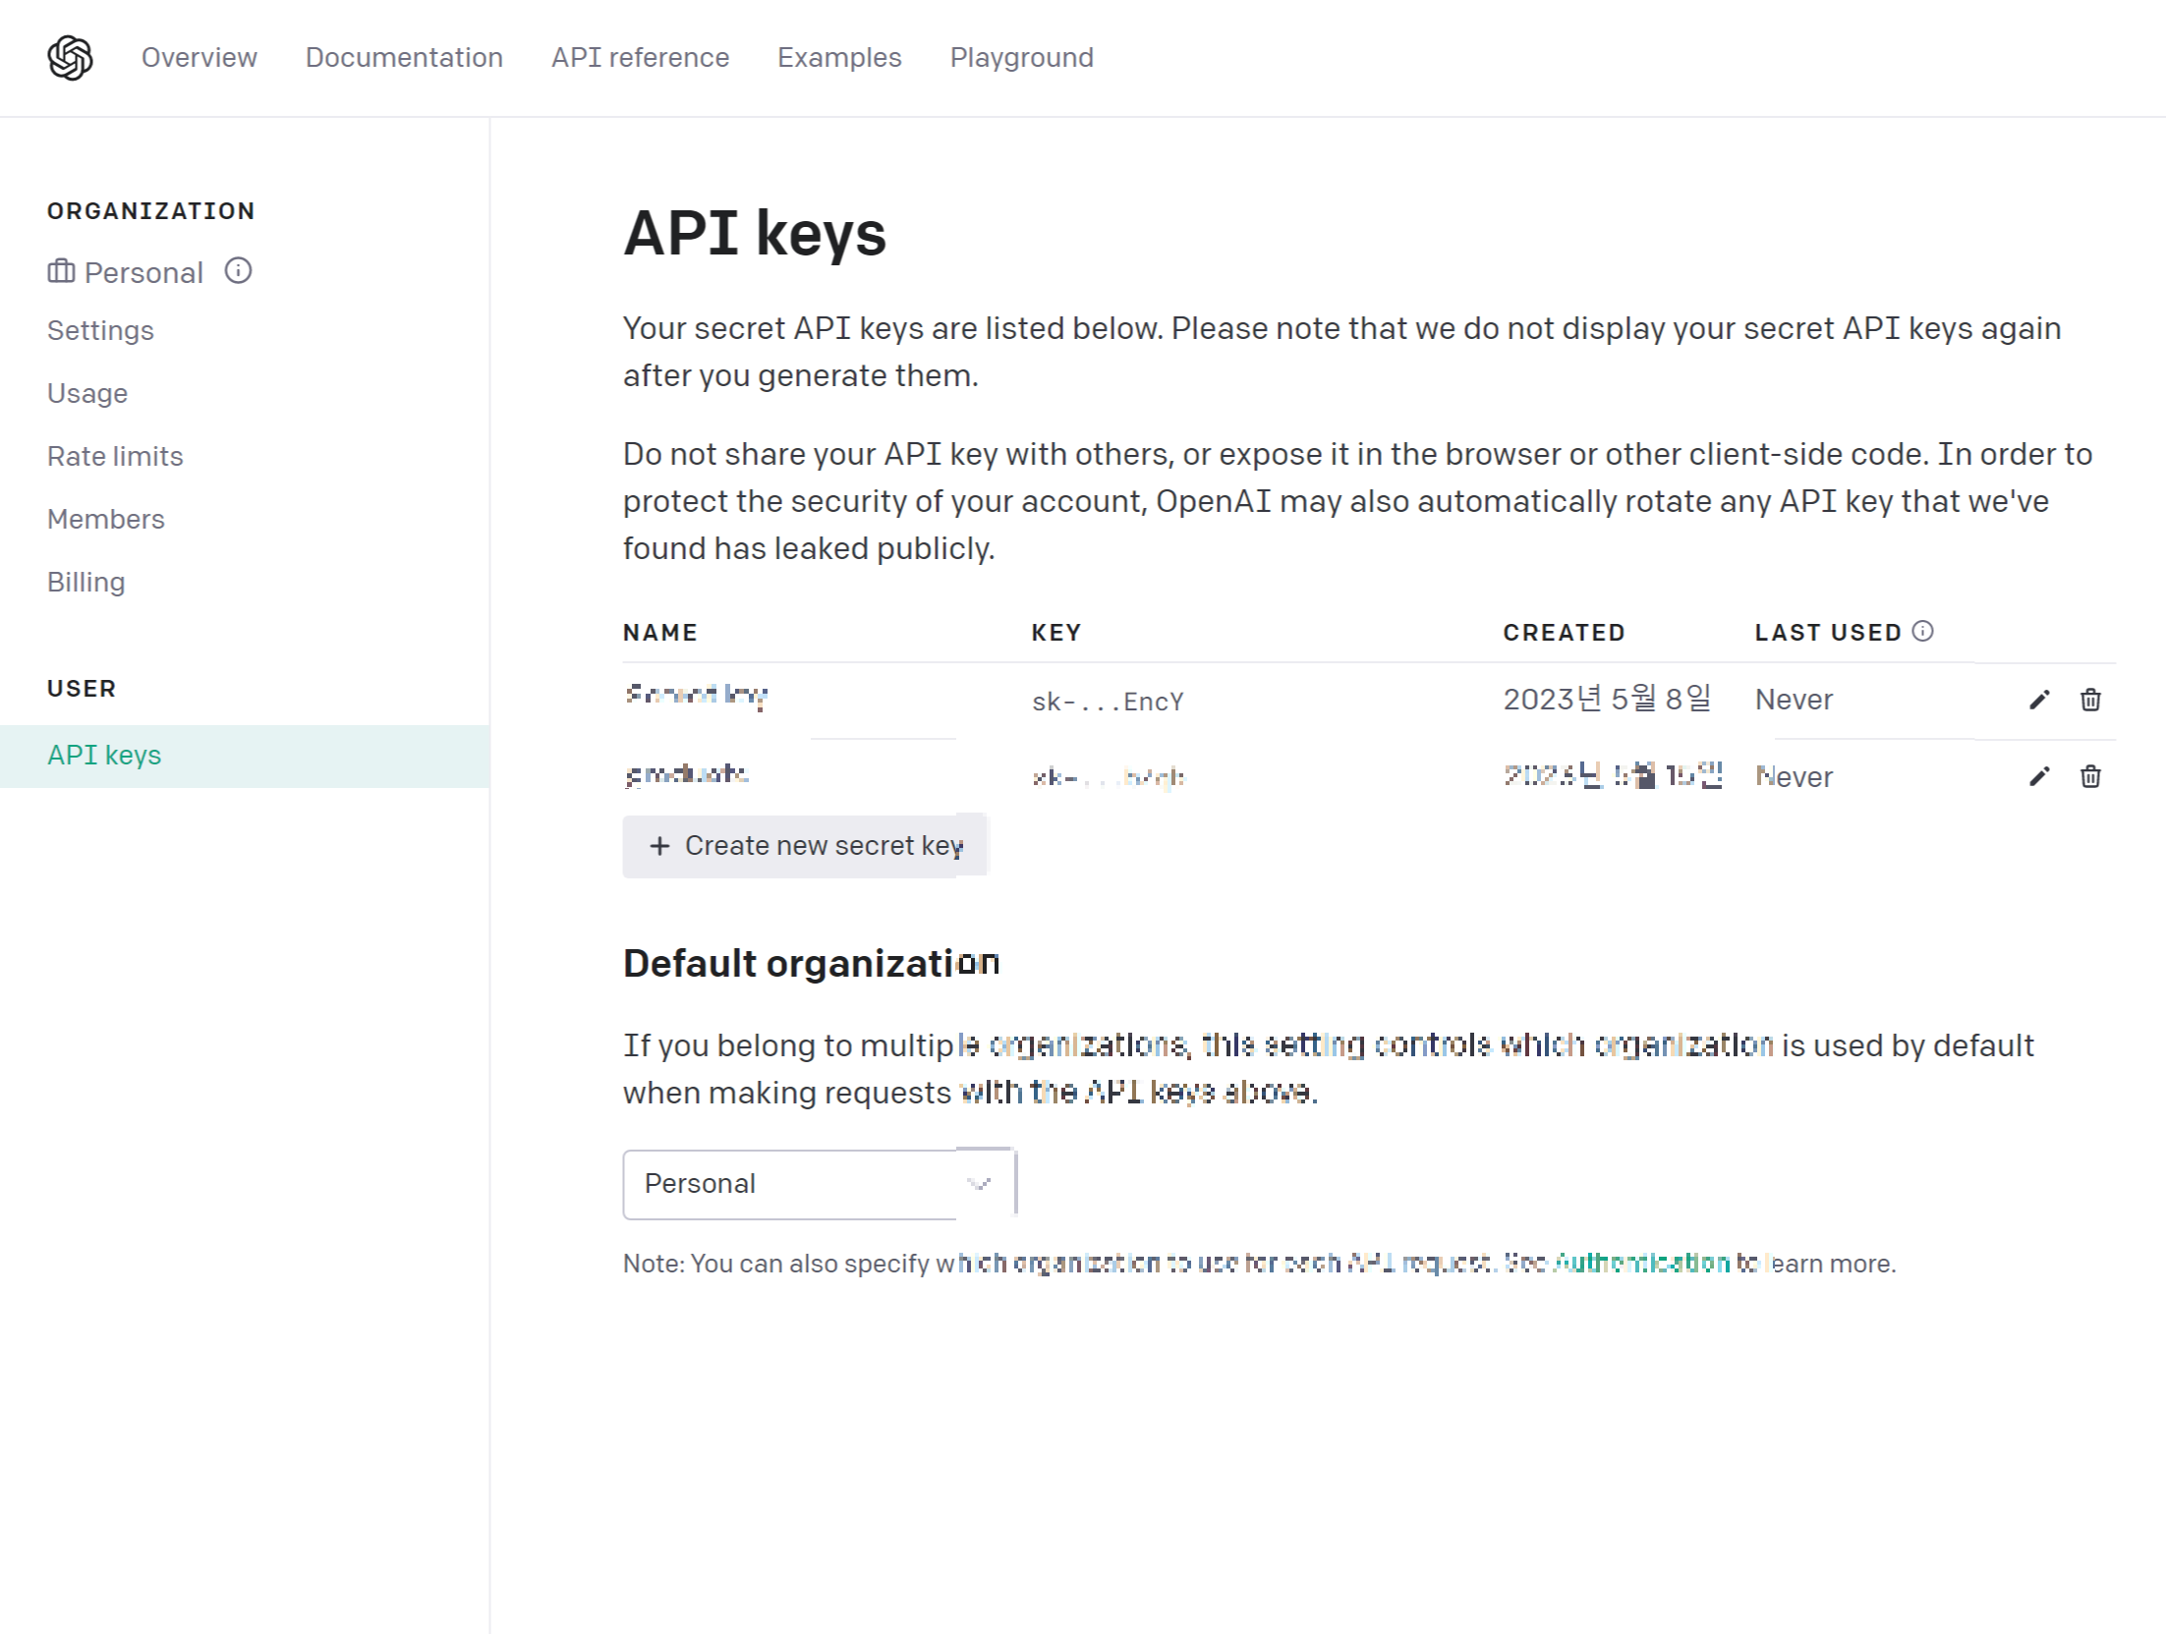Click the OpenAI logo icon
This screenshot has height=1634, width=2166.
[x=70, y=58]
